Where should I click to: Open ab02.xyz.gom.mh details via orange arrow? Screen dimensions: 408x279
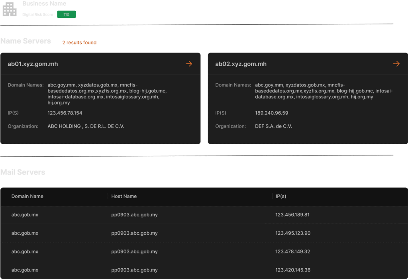396,64
